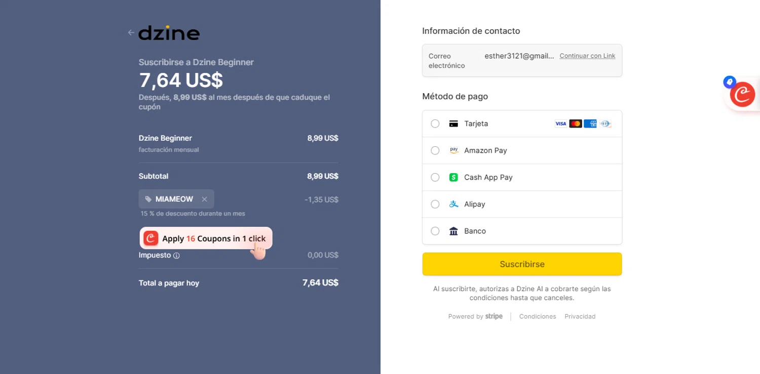760x374 pixels.
Task: Click the Amazon Pay label text
Action: [485, 150]
